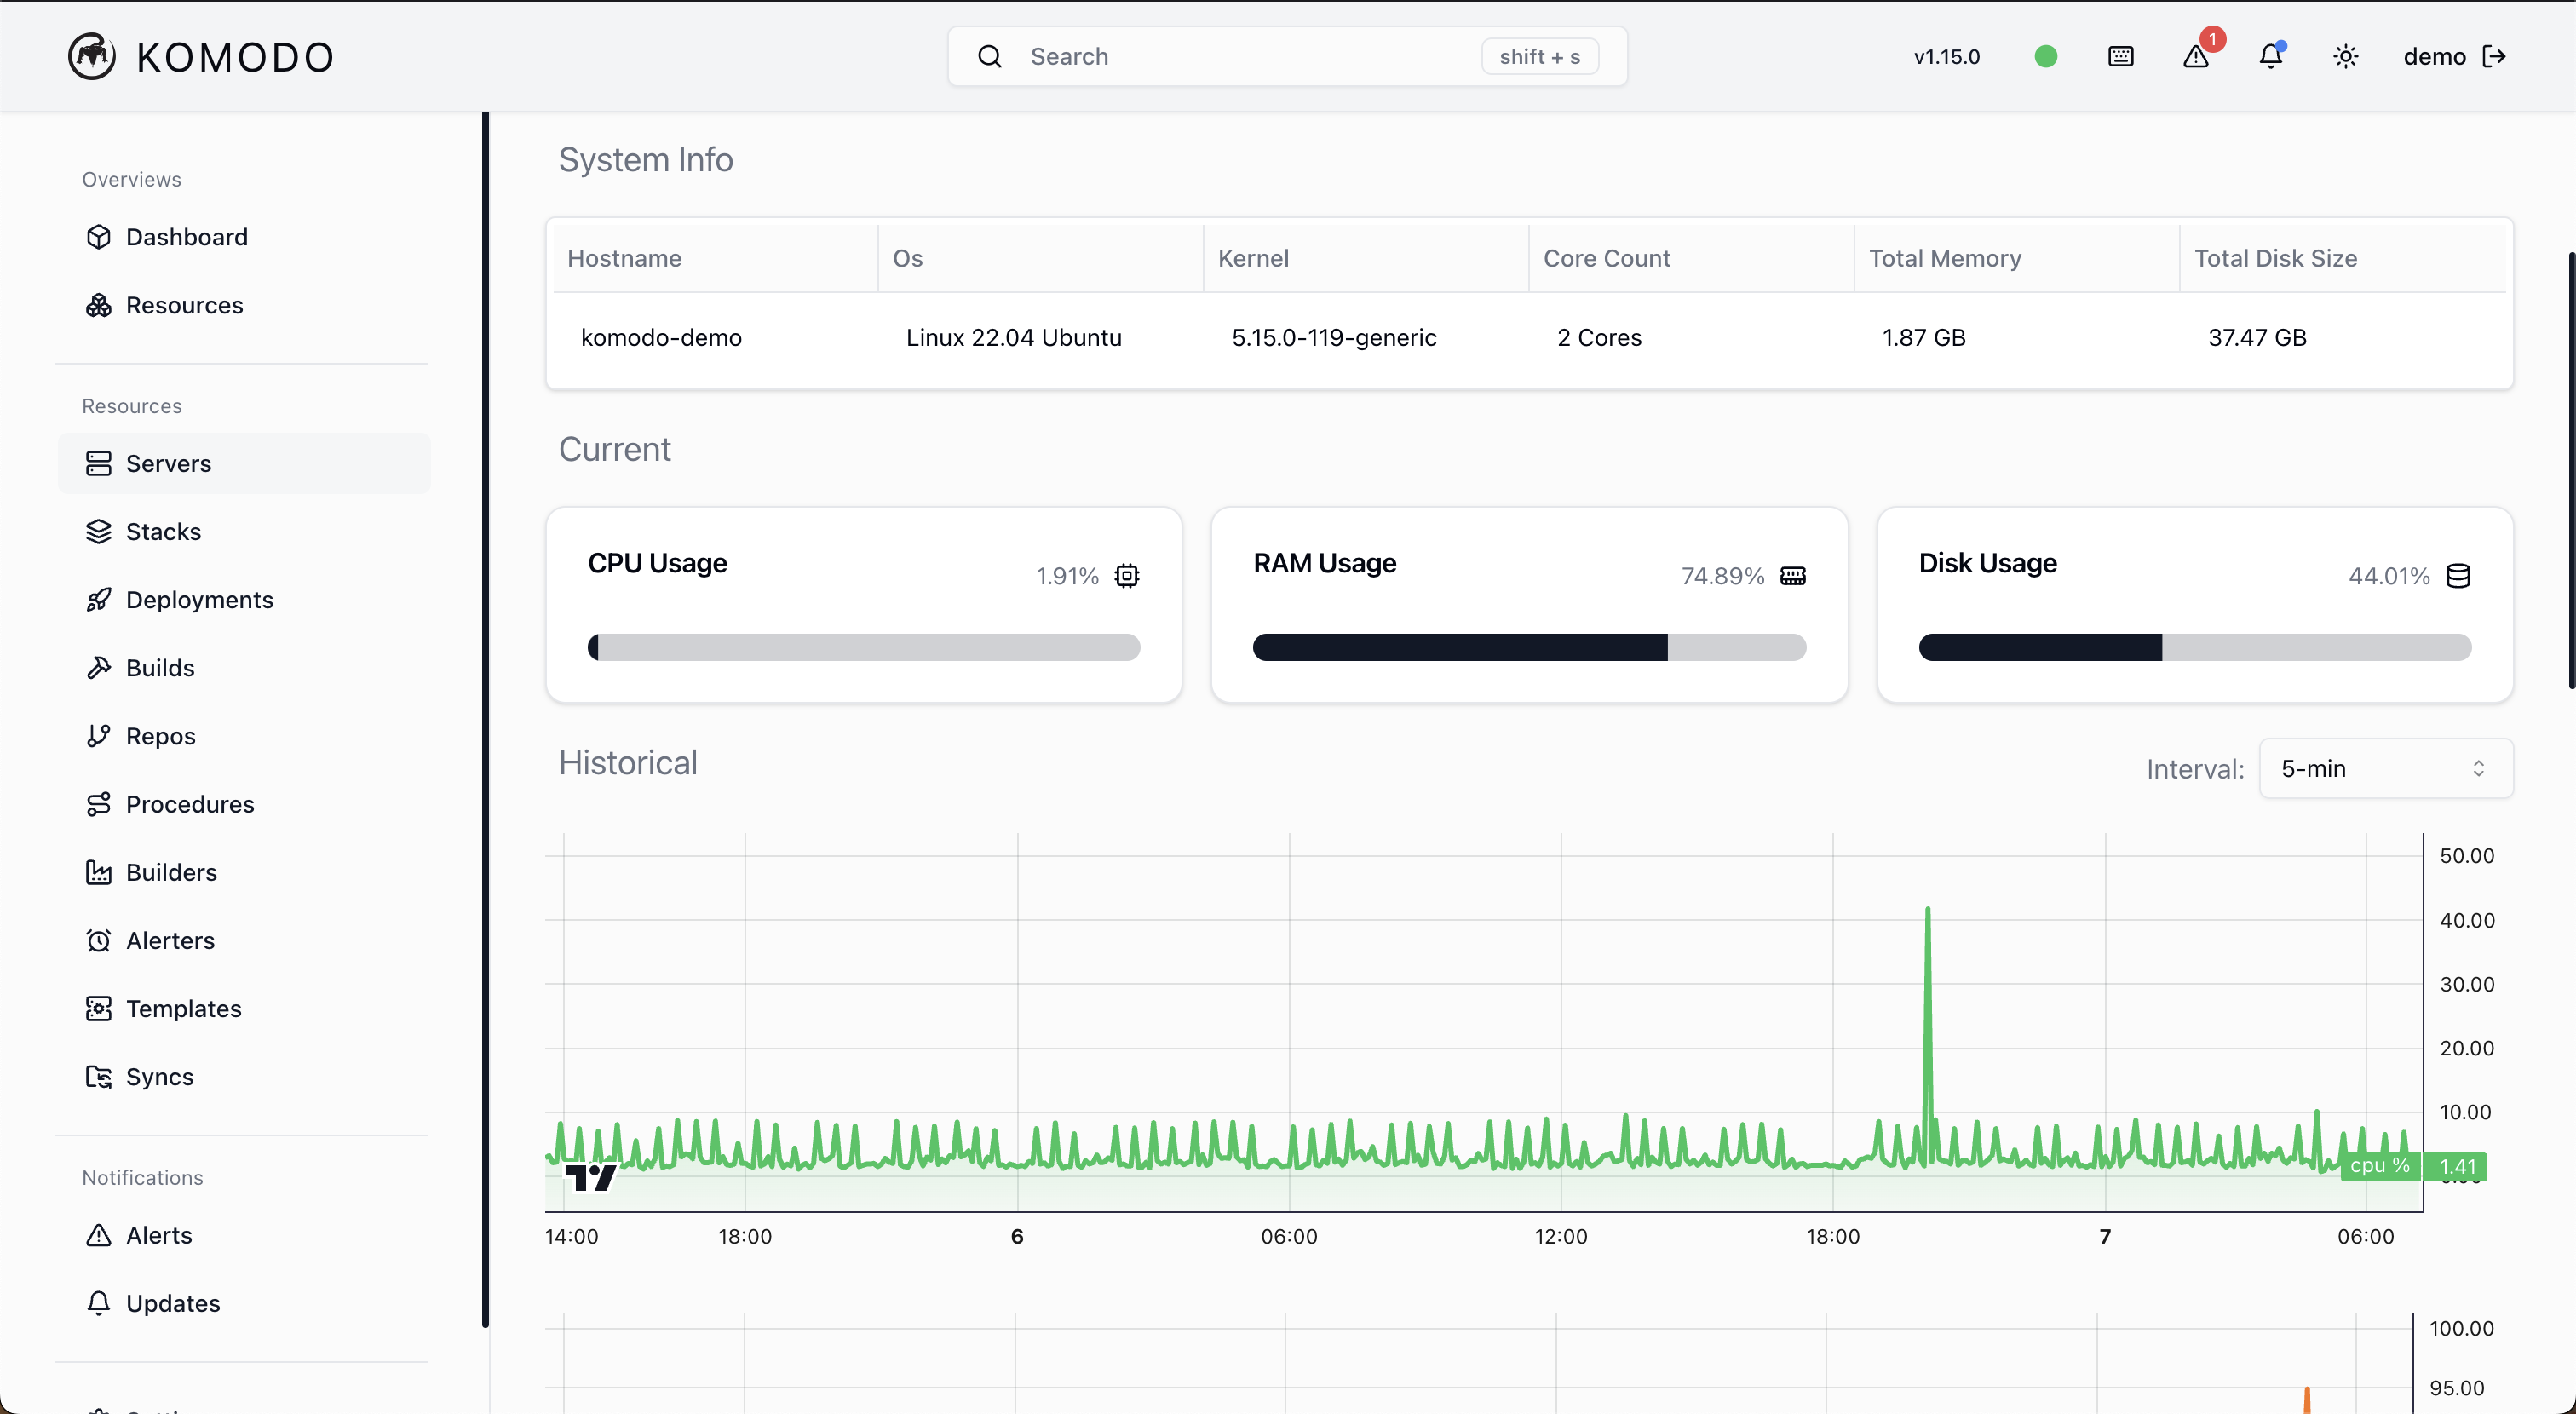Open the Stacks page in the sidebar

pyautogui.click(x=163, y=531)
